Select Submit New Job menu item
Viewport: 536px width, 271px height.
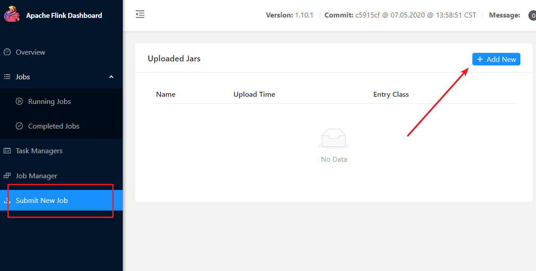[61, 200]
